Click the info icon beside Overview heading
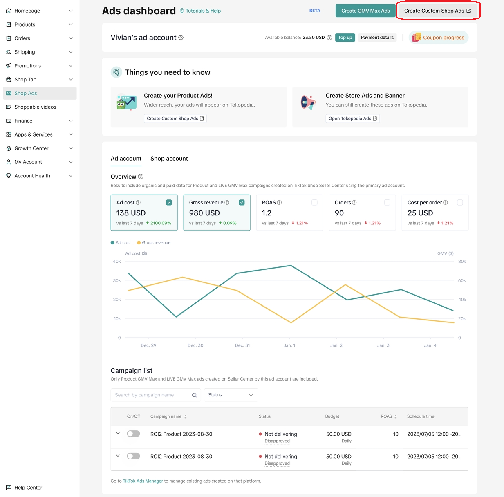This screenshot has height=497, width=504. point(141,177)
